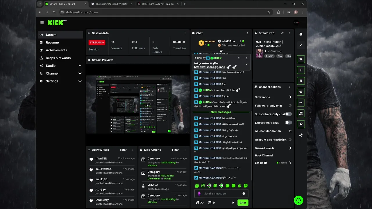The height and width of the screenshot is (209, 372).
Task: Open the discord.gg/maq link in the pinned message
Action: coord(210,67)
